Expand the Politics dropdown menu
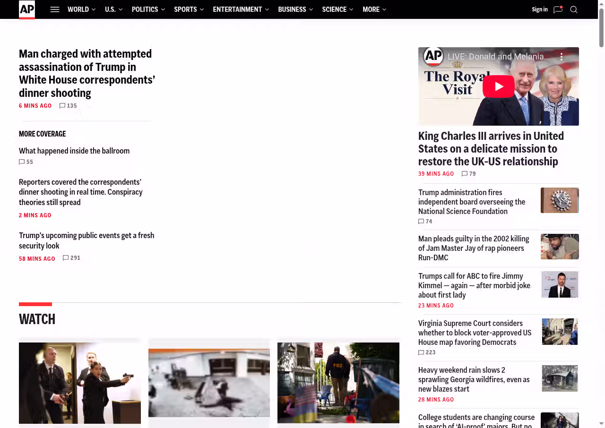Viewport: 605px width, 428px height. [x=148, y=9]
